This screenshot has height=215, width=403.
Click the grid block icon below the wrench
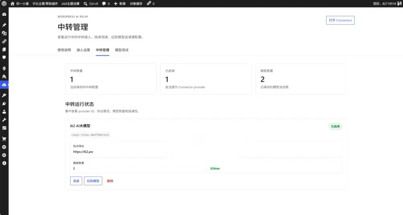[4, 128]
